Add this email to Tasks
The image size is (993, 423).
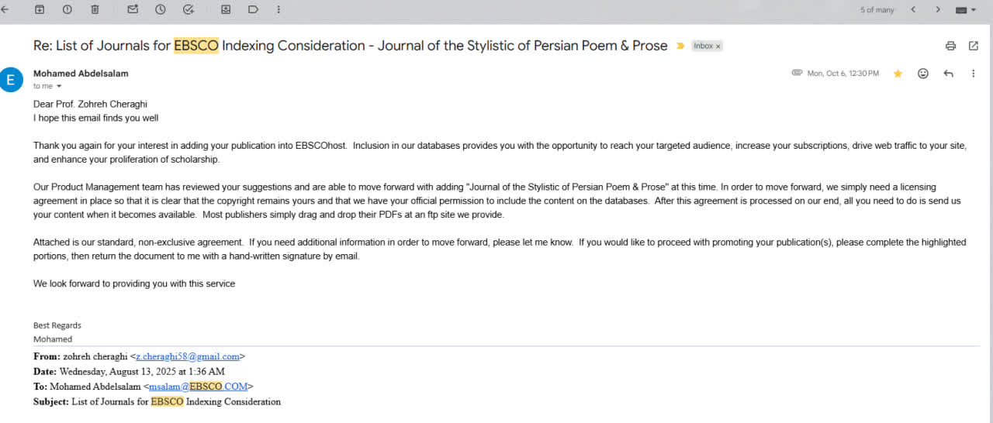point(188,9)
